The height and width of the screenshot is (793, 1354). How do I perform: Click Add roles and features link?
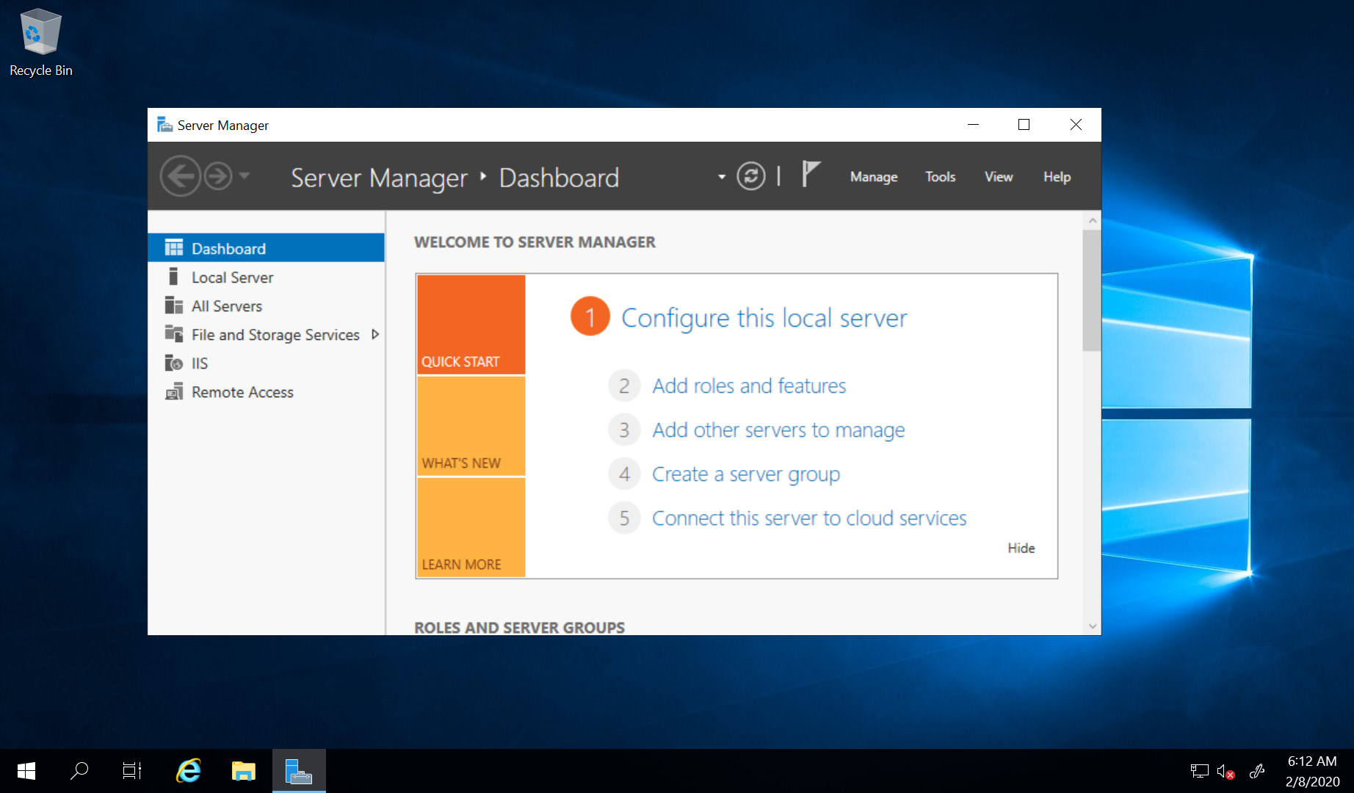click(749, 385)
